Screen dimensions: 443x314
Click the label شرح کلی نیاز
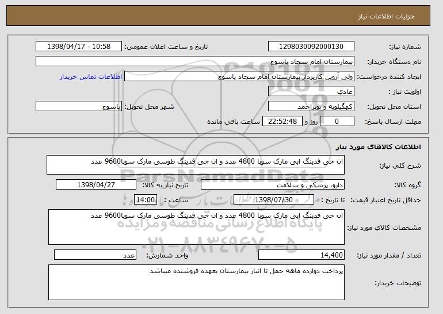[x=400, y=165]
